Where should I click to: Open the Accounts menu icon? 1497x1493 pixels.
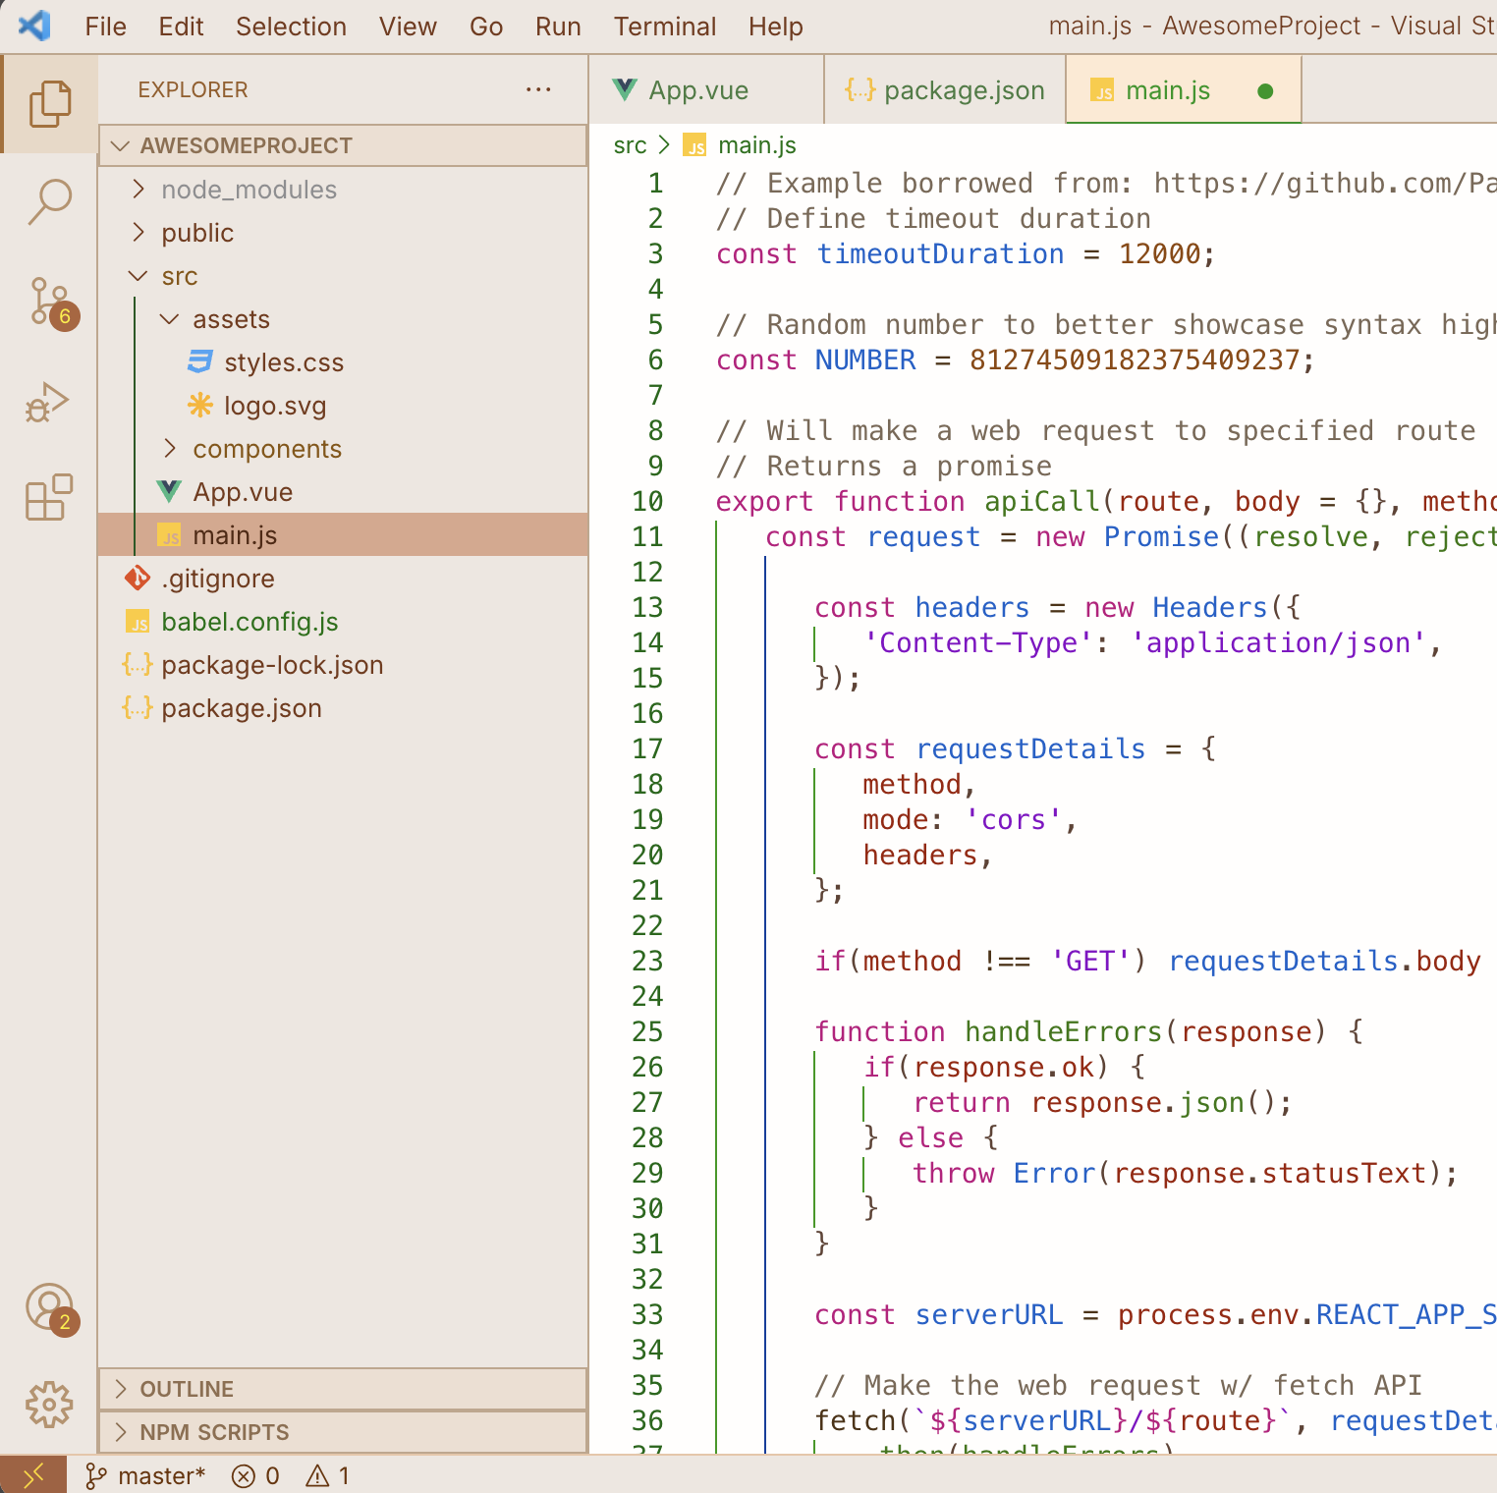(51, 1308)
